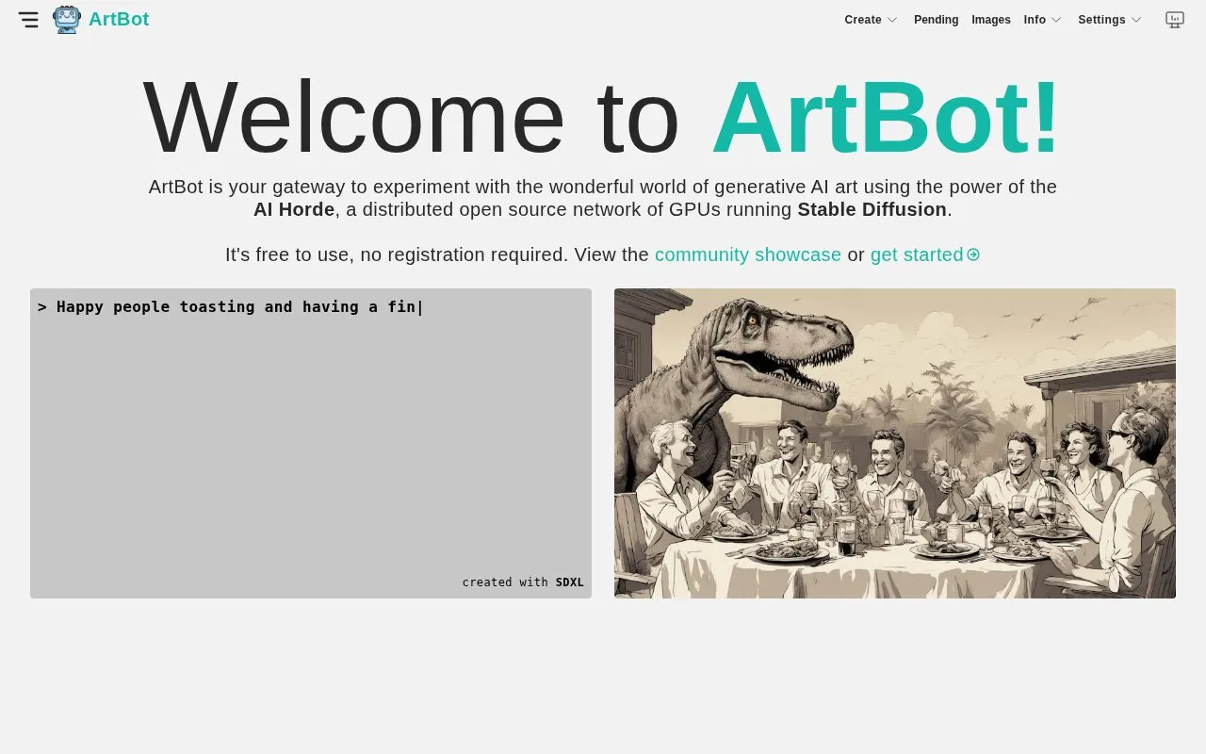Click the 'Stable Diffusion' bold text
This screenshot has width=1206, height=754.
click(872, 209)
